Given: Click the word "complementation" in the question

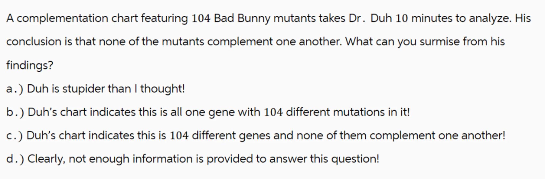Looking at the screenshot, I should click(x=62, y=18).
